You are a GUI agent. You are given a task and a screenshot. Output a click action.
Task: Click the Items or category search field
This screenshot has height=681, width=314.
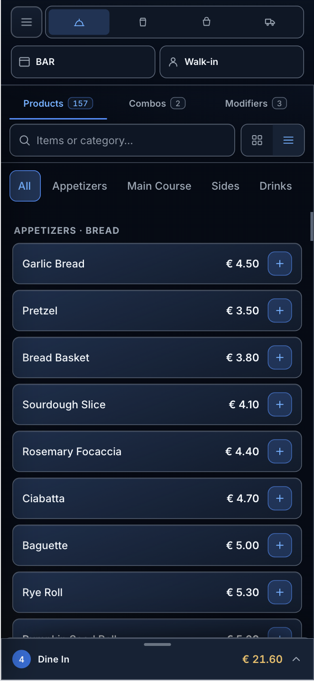pyautogui.click(x=122, y=140)
